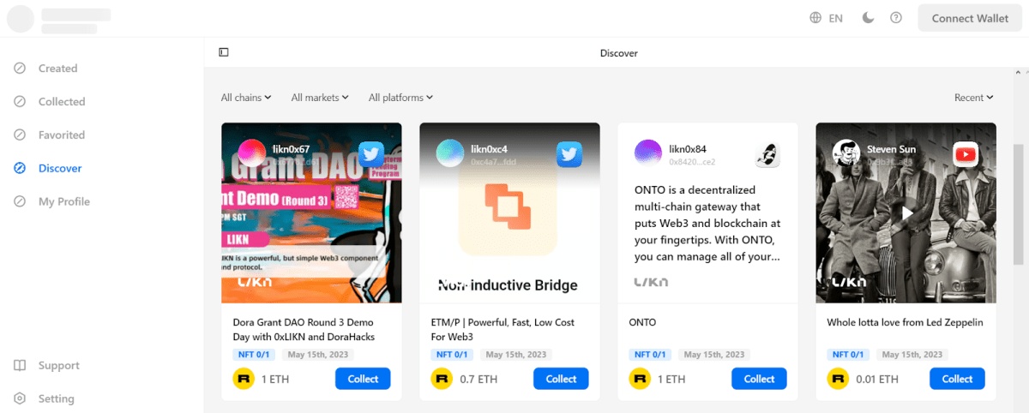Click the likn0x67 avatar
Viewport: 1029px width, 413px height.
tap(252, 154)
